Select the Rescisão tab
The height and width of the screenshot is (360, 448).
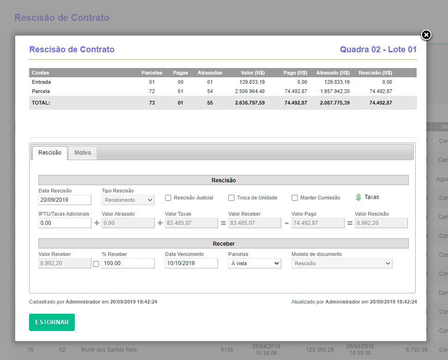tap(49, 152)
